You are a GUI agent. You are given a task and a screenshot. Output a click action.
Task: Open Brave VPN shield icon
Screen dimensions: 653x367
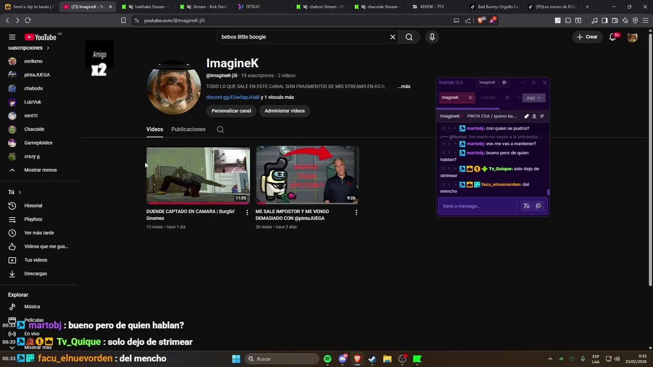click(x=635, y=20)
